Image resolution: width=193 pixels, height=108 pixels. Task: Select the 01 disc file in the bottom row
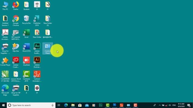37,89
